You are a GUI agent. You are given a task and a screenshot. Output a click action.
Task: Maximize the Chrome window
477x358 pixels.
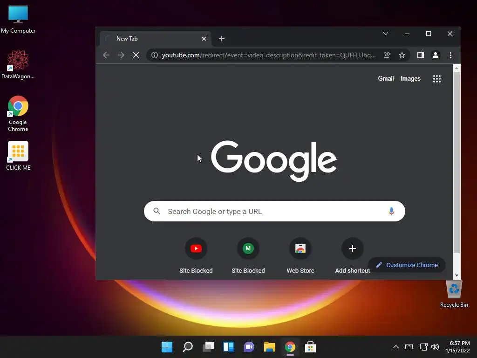[429, 34]
